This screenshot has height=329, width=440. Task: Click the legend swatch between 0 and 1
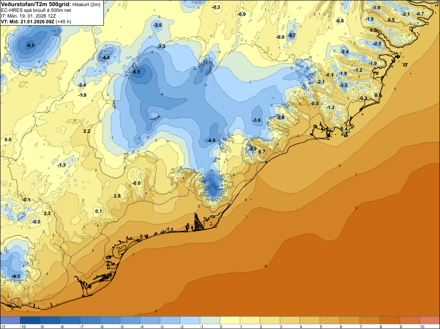point(230,320)
